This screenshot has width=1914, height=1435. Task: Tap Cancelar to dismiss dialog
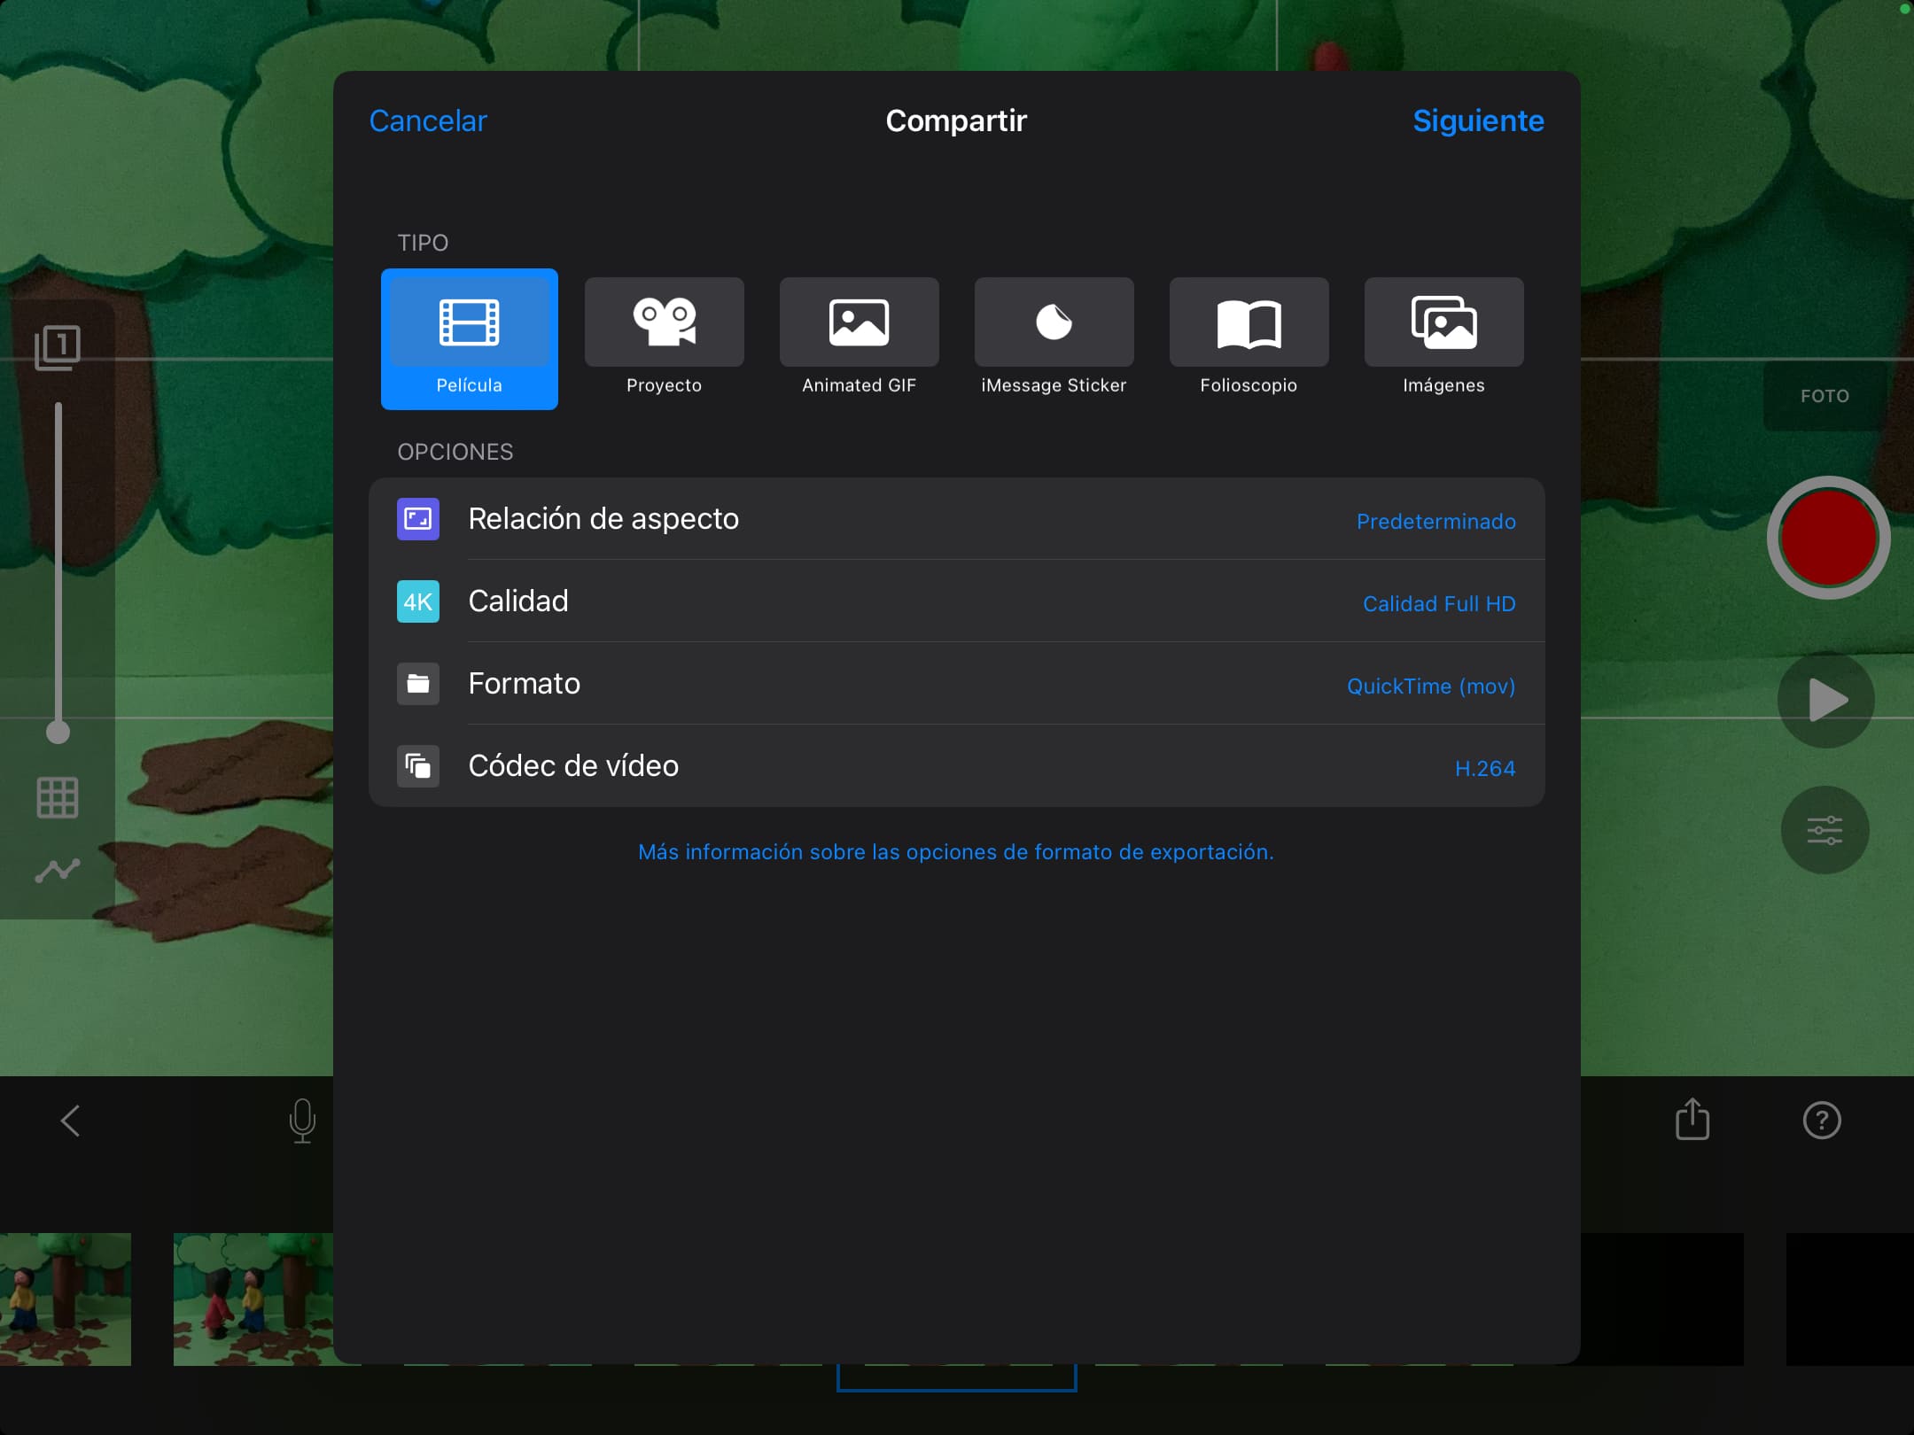[428, 120]
